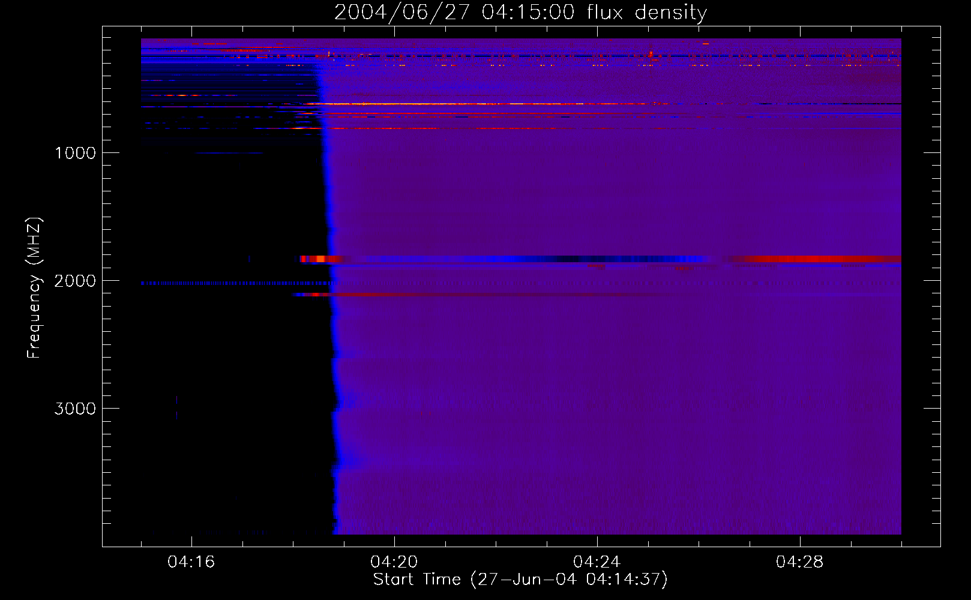Click the 04:28 time tick label
The height and width of the screenshot is (600, 971).
(x=799, y=562)
